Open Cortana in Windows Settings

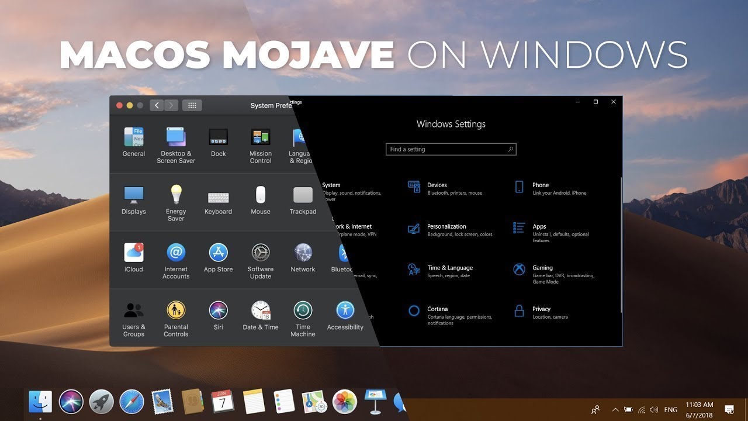(x=450, y=315)
